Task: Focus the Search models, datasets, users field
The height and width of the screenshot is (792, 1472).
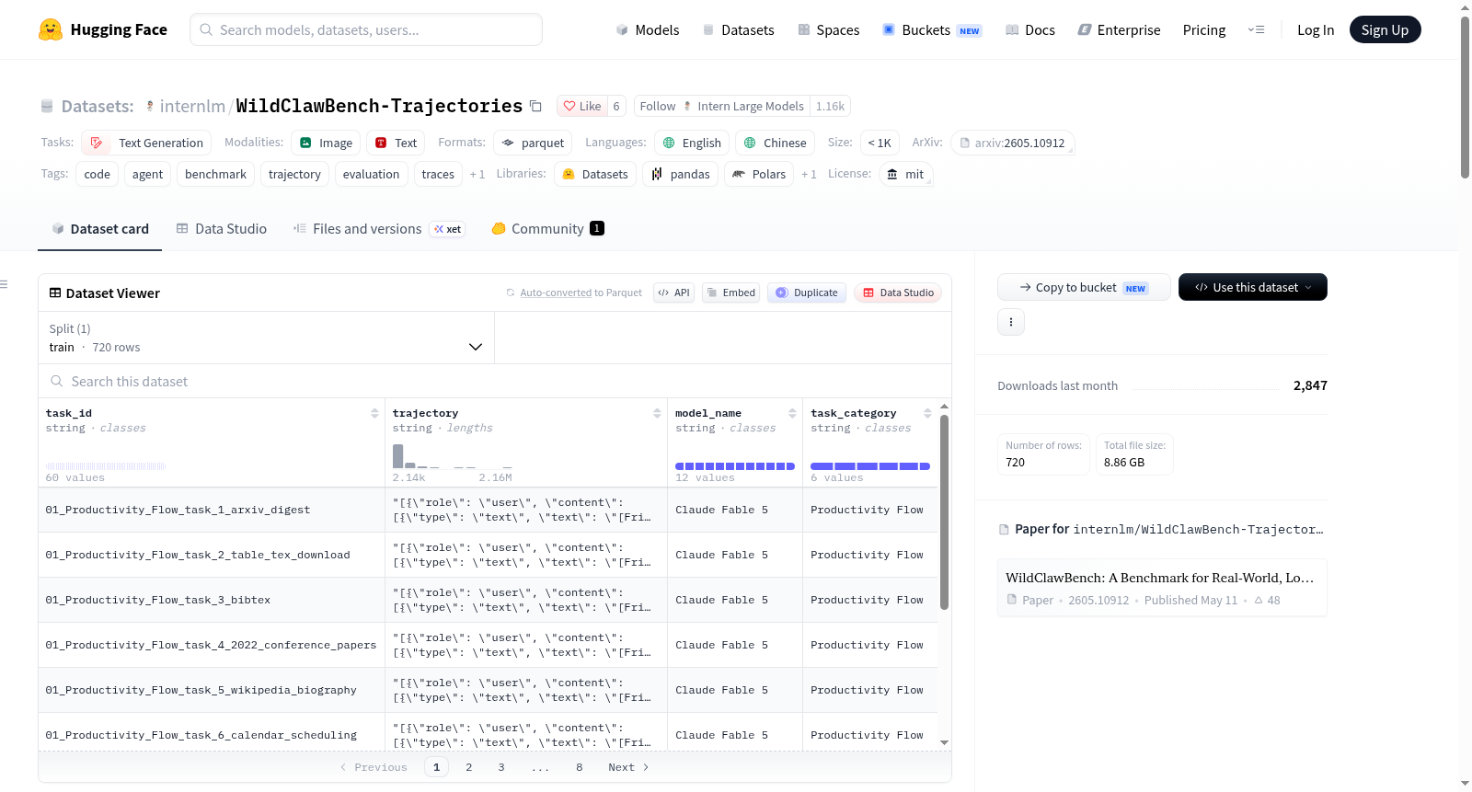Action: click(366, 29)
